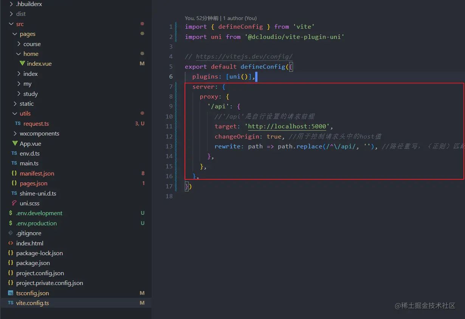Viewport: 465px width, 319px height.
Task: Collapse the src folder chevron
Action: [x=11, y=24]
